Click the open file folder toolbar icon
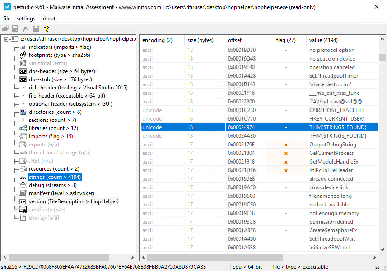 coord(5,28)
